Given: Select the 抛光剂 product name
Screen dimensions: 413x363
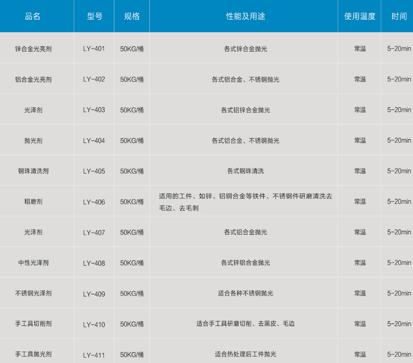Looking at the screenshot, I should pyautogui.click(x=33, y=140).
